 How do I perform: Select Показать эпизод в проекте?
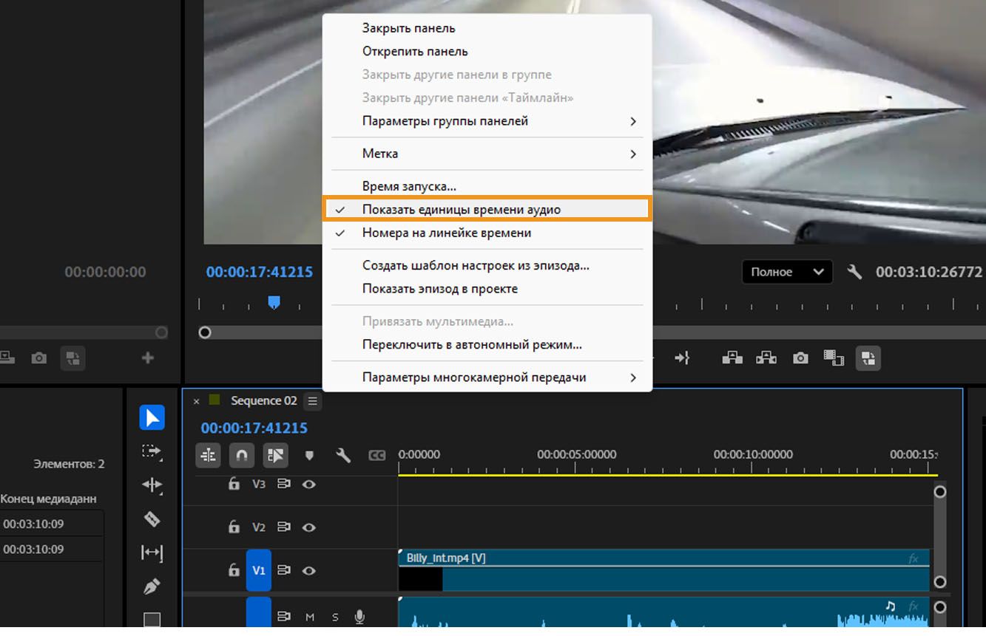[439, 289]
